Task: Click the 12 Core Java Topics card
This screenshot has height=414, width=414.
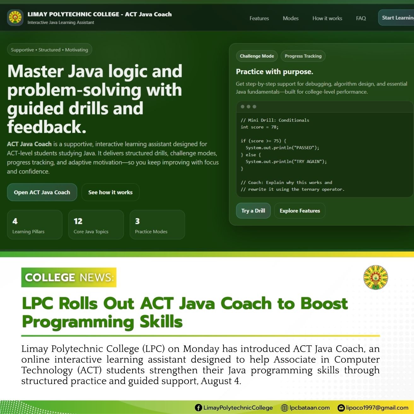Action: (x=96, y=224)
